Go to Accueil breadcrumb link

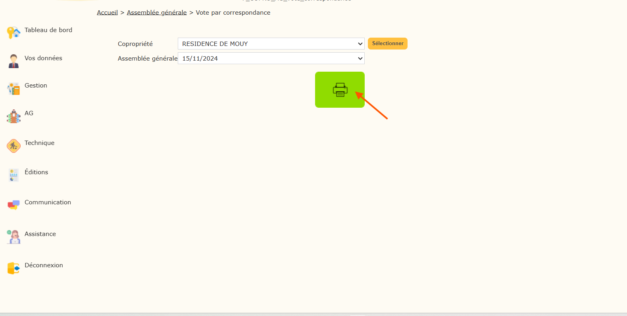107,13
